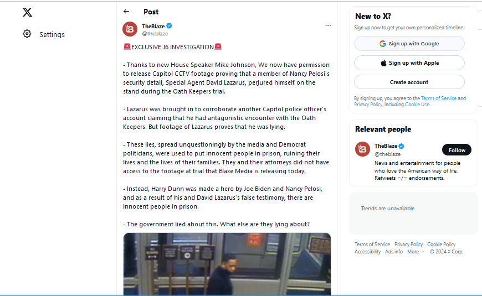Follow TheBlaze
The width and height of the screenshot is (482, 296).
(457, 150)
